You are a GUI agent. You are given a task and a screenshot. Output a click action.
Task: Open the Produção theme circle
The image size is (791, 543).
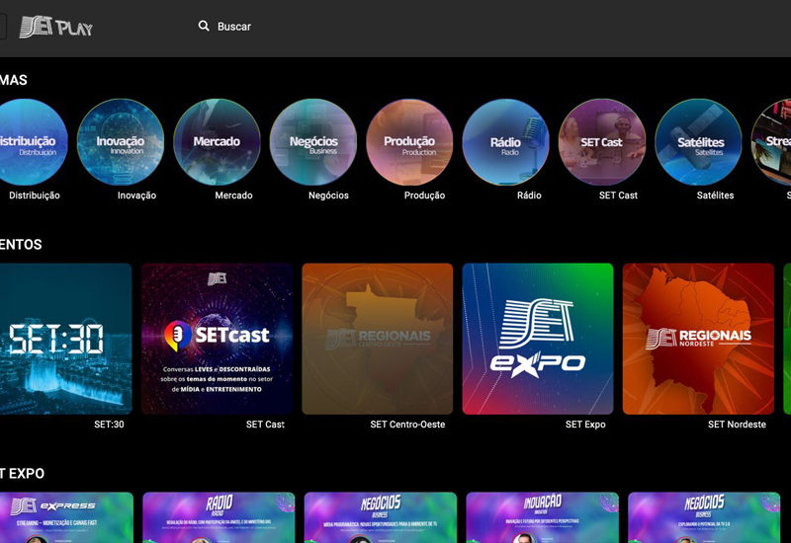(409, 142)
